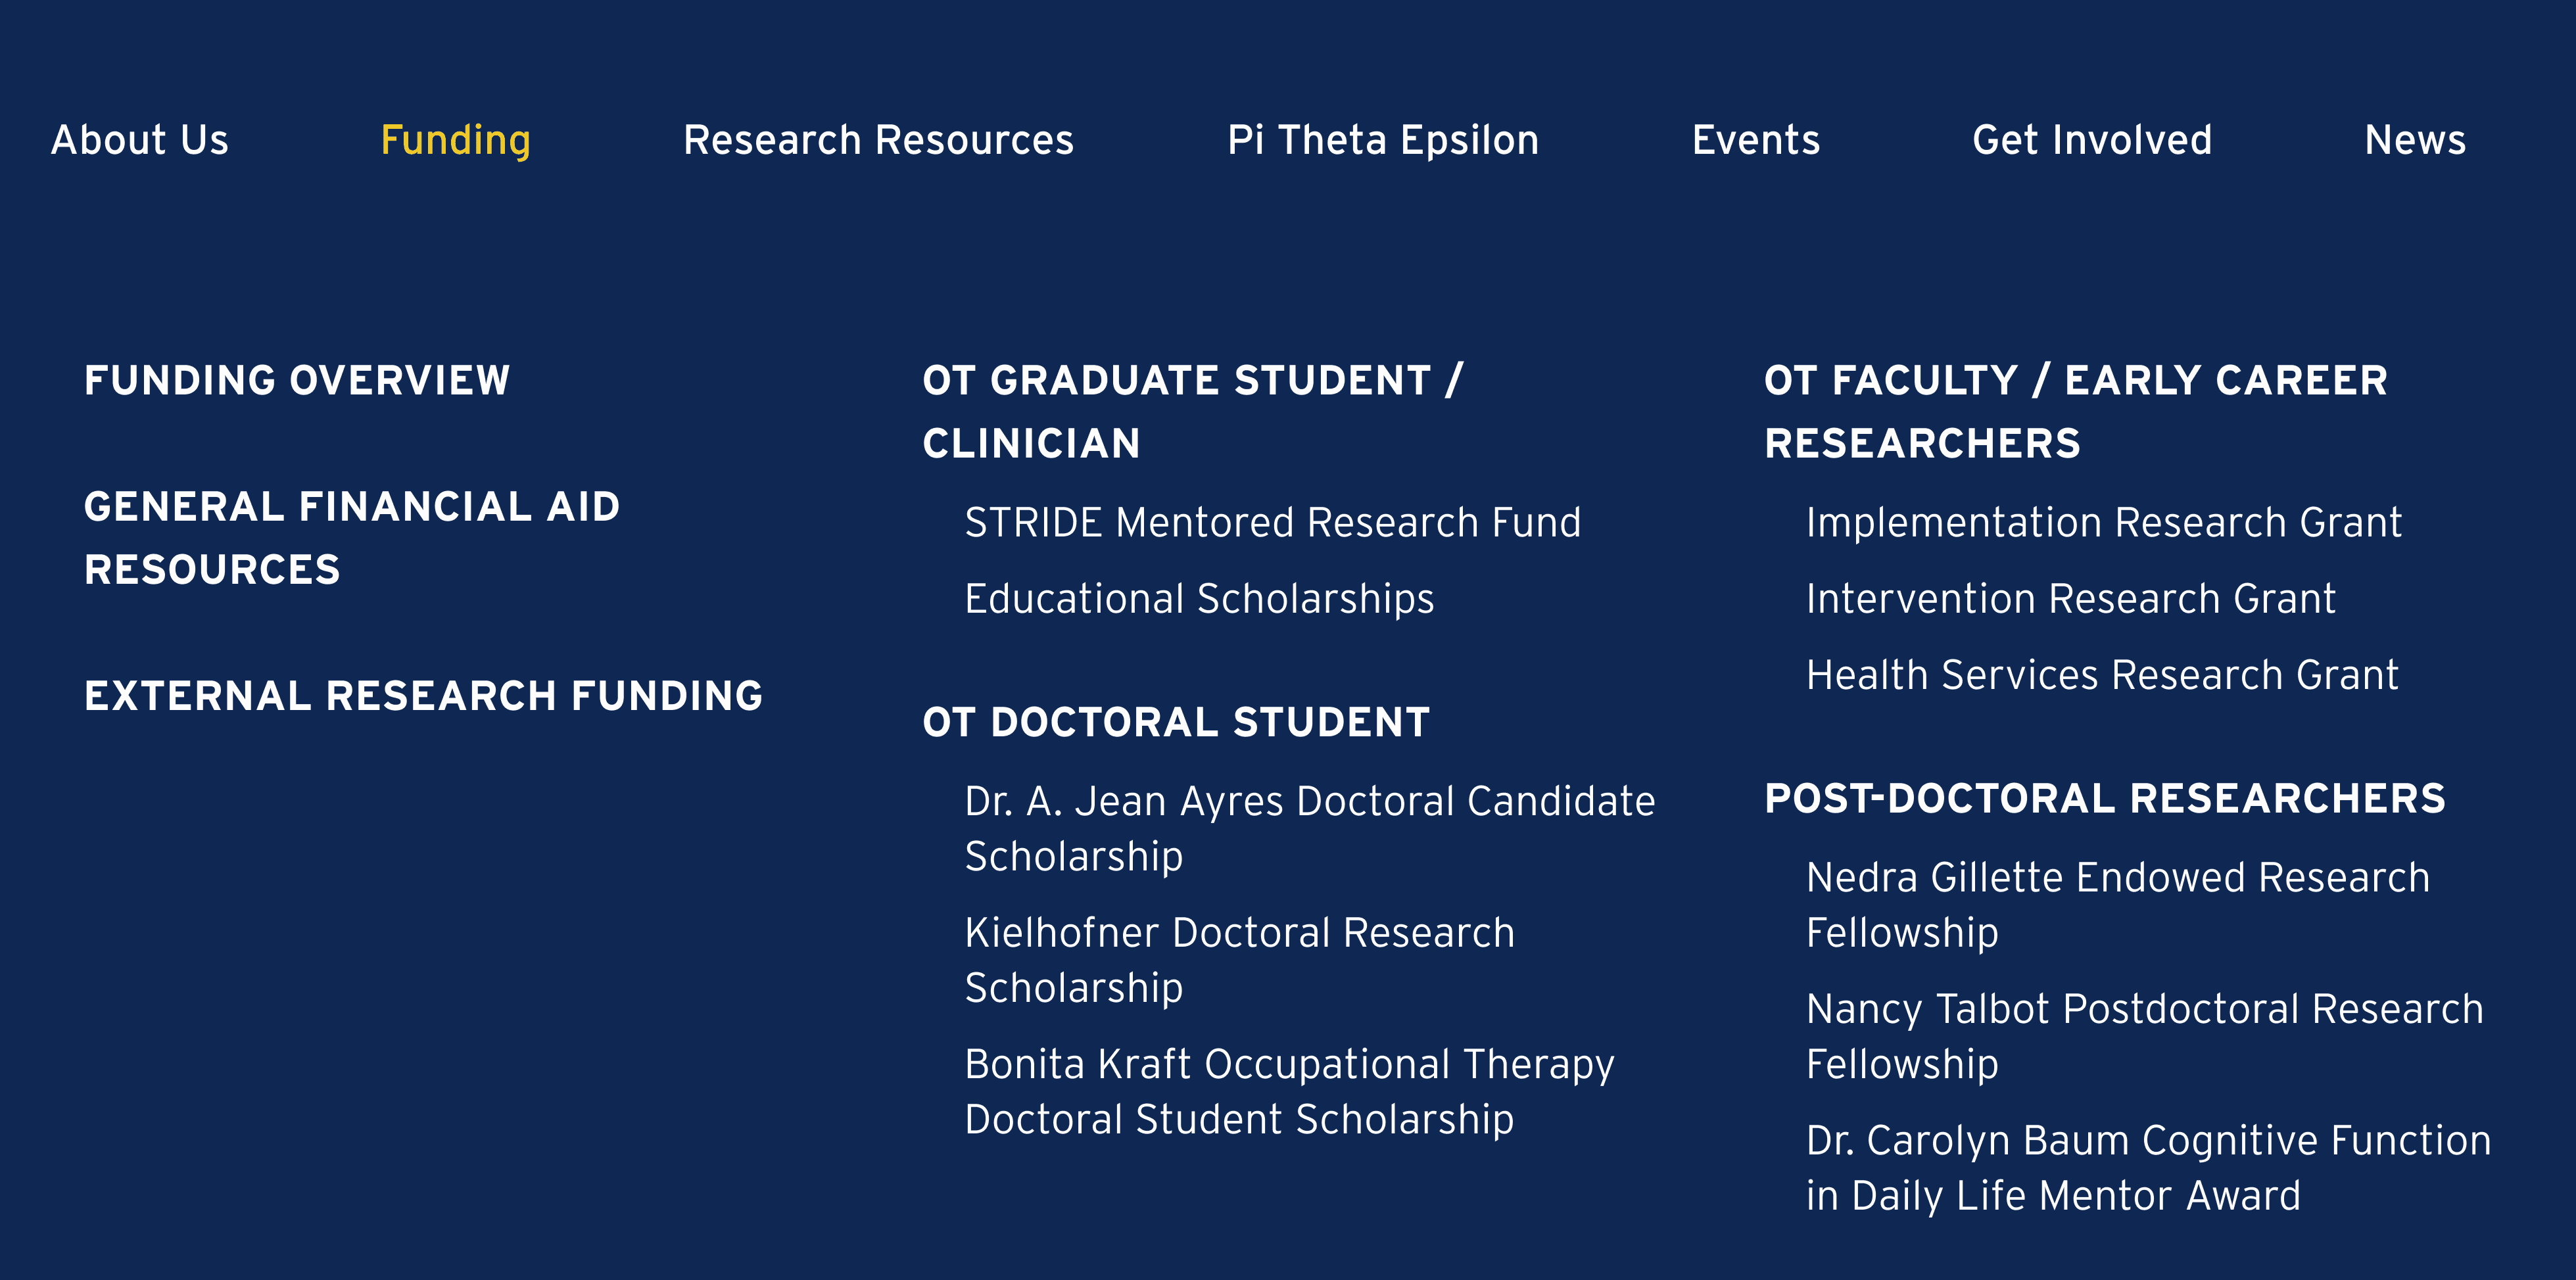Open Nedra Gillette Endowed Research Fellowship
2576x1280 pixels.
click(2118, 905)
